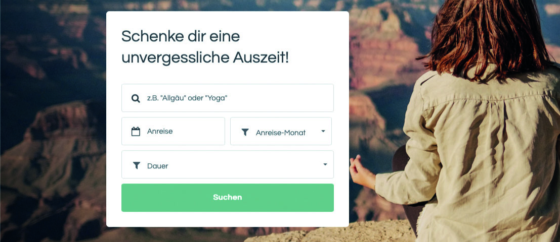
Task: Click the words "unvergessliche Auszeit!"
Action: [x=205, y=57]
